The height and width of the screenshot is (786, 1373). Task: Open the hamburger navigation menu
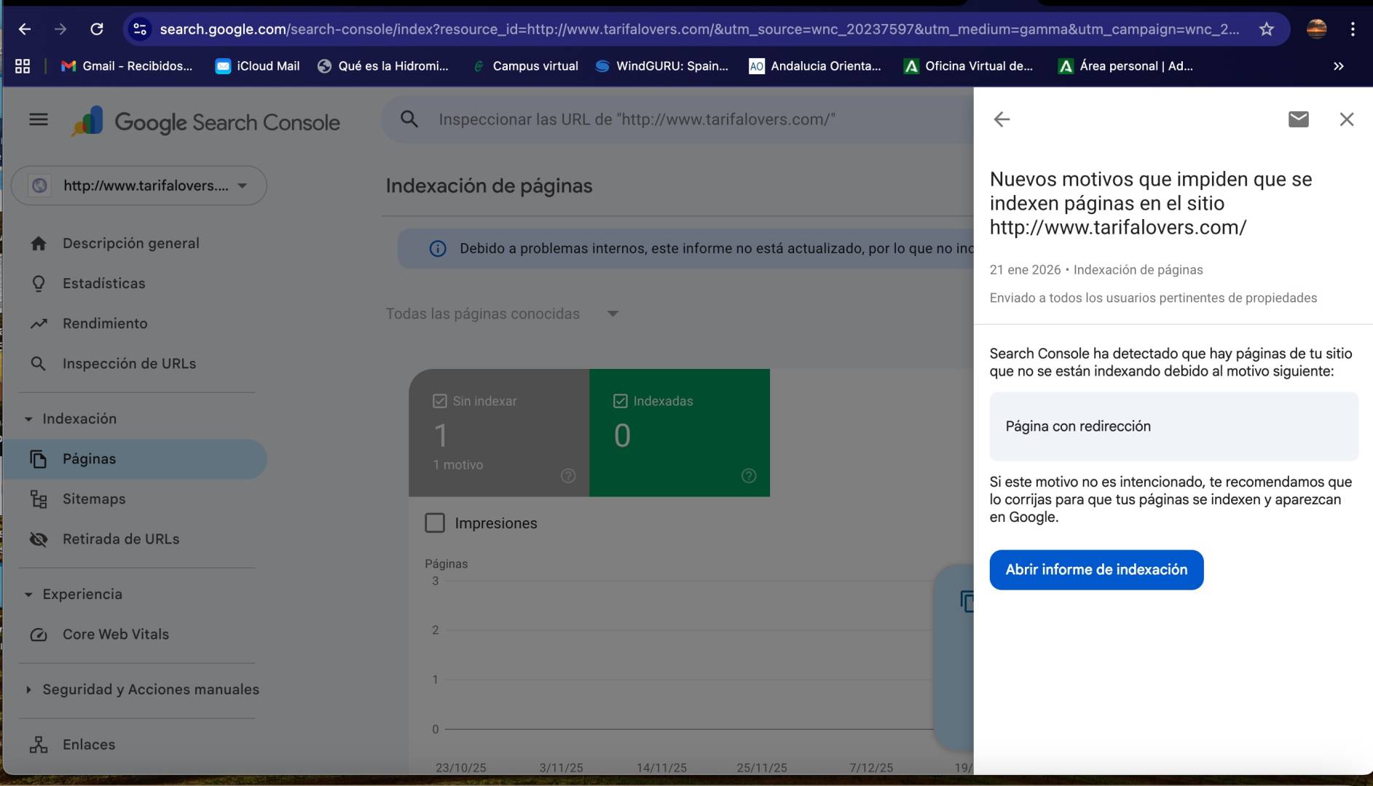39,120
